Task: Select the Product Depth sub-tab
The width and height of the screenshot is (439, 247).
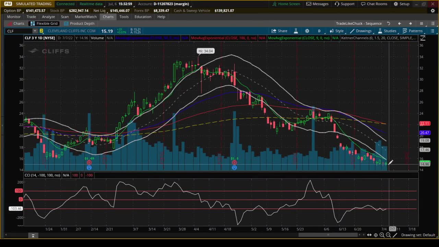Action: click(x=79, y=23)
